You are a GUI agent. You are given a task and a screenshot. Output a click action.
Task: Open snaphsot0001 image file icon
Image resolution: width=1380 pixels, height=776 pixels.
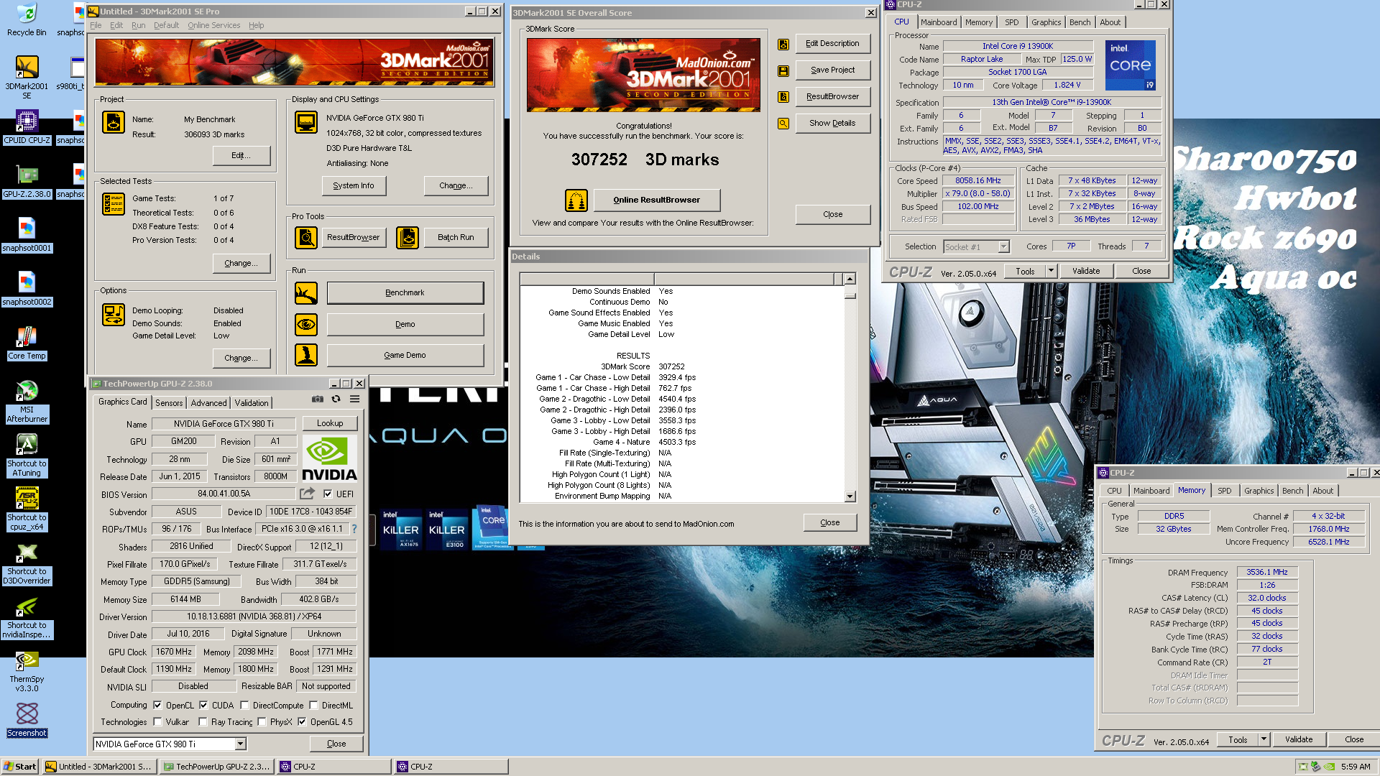pos(27,235)
